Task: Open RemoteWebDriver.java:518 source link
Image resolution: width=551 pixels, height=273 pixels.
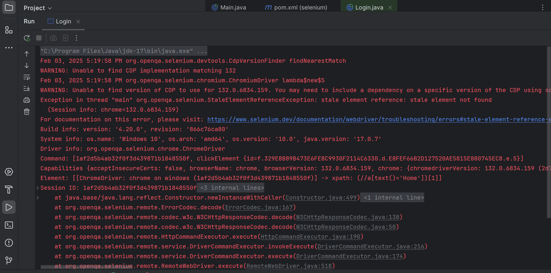Action: tap(289, 266)
